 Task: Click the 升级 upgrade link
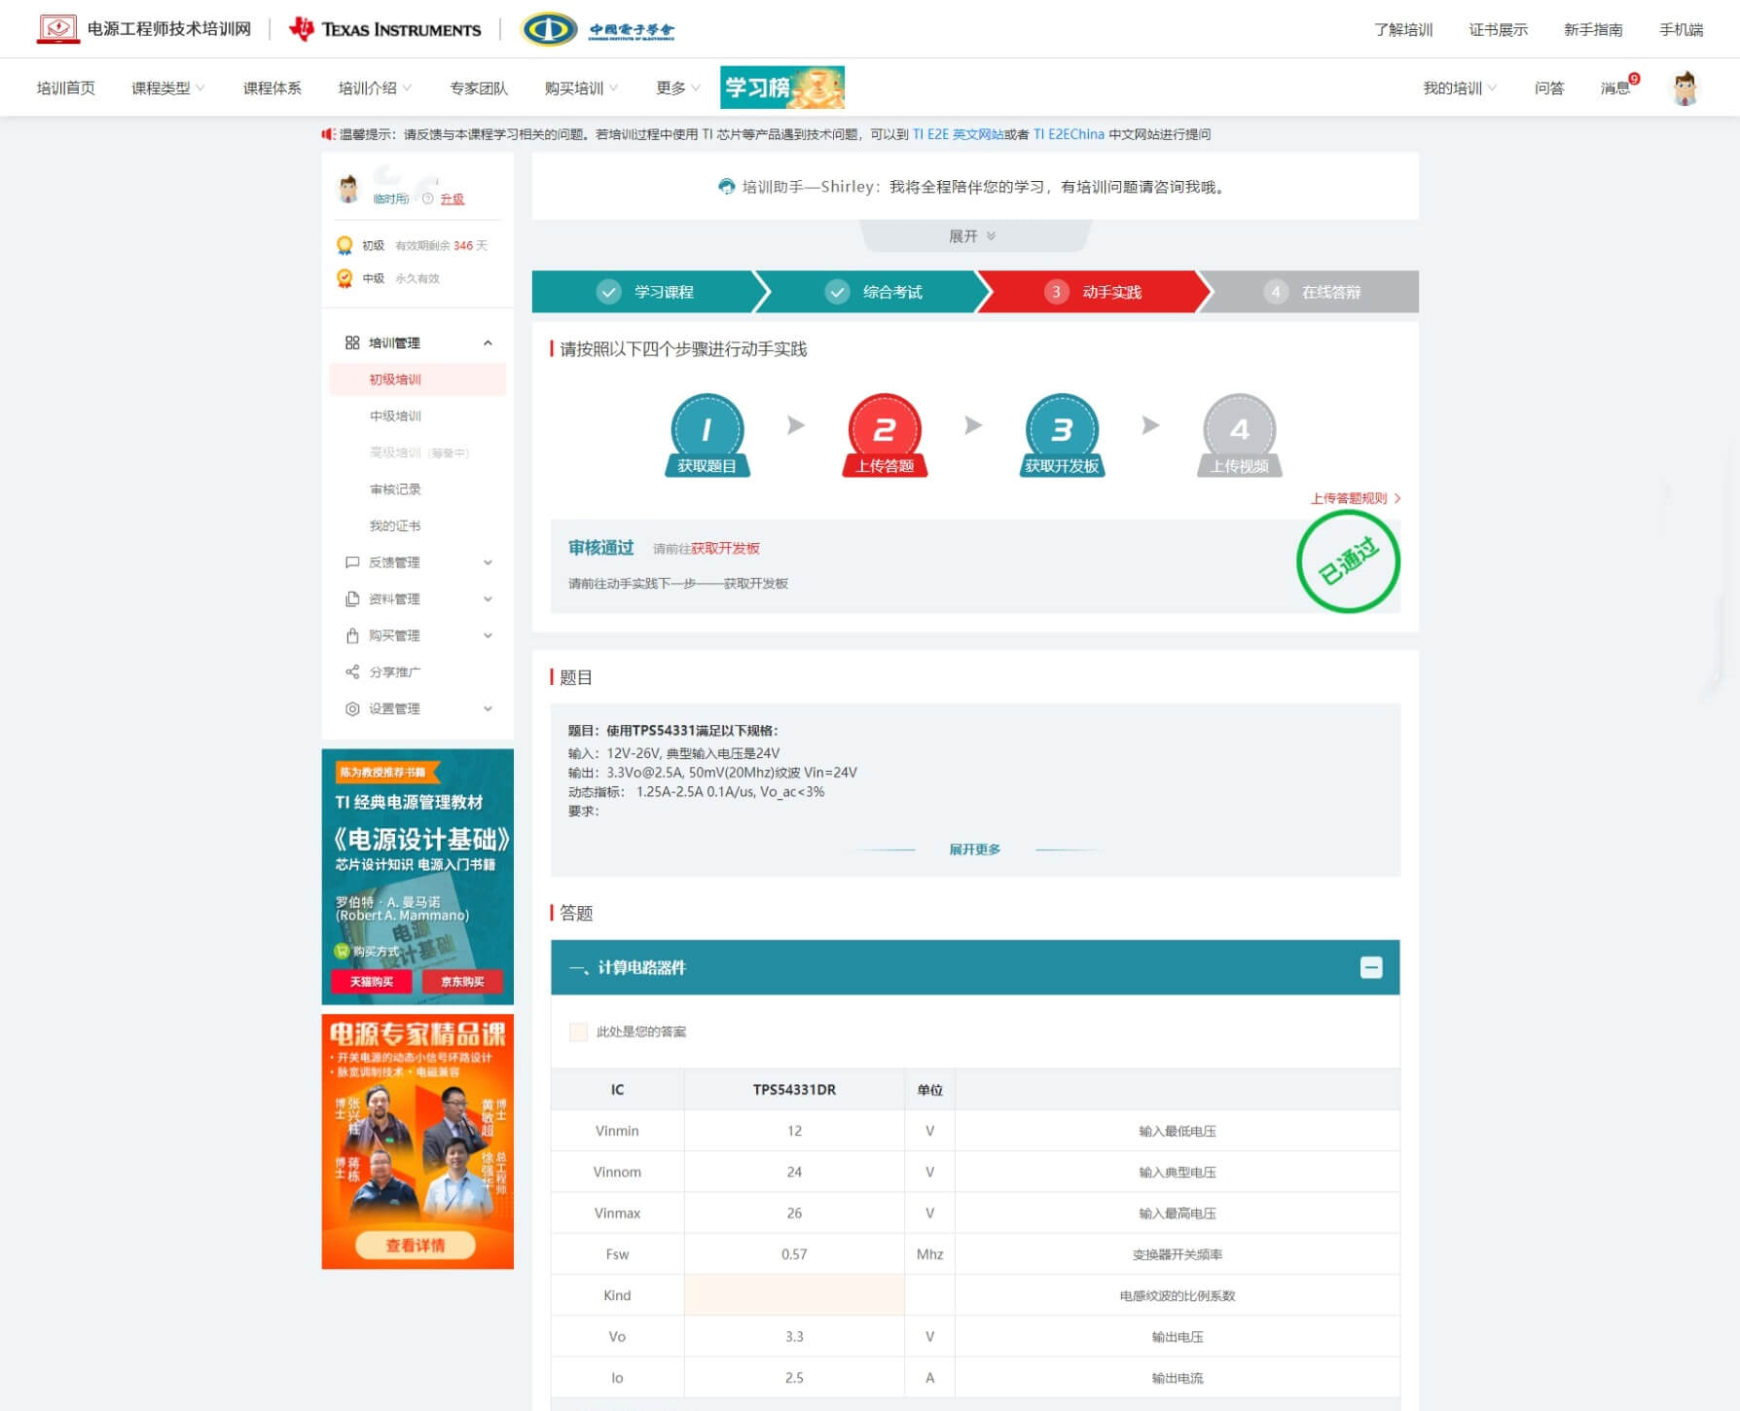pyautogui.click(x=453, y=199)
